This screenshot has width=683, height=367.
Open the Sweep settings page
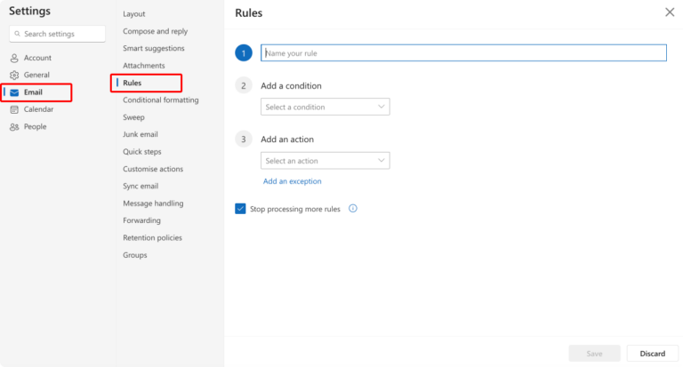pyautogui.click(x=133, y=117)
